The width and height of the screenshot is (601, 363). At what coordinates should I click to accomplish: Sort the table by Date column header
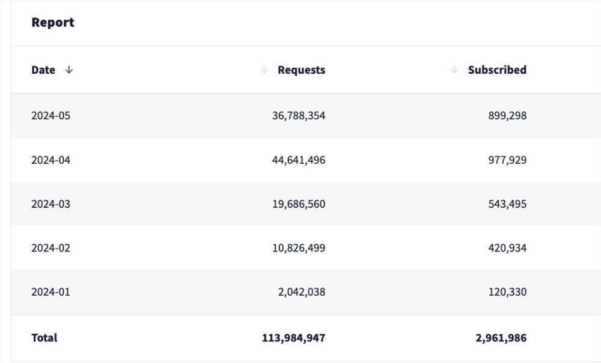pyautogui.click(x=43, y=70)
